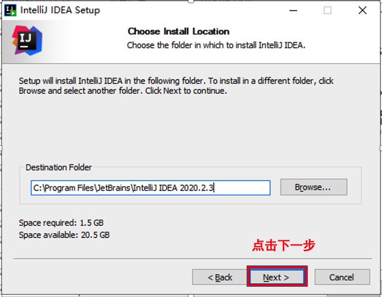Click the red '点击下一步' annotation text
Viewport: 382px width, 297px height.
point(284,246)
